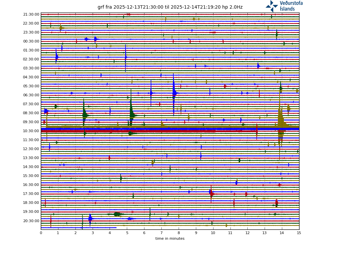Click the Veðurstofa Íslands logo text
This screenshot has height=255, width=340.
coord(291,6)
